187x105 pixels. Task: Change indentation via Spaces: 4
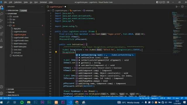point(155,98)
